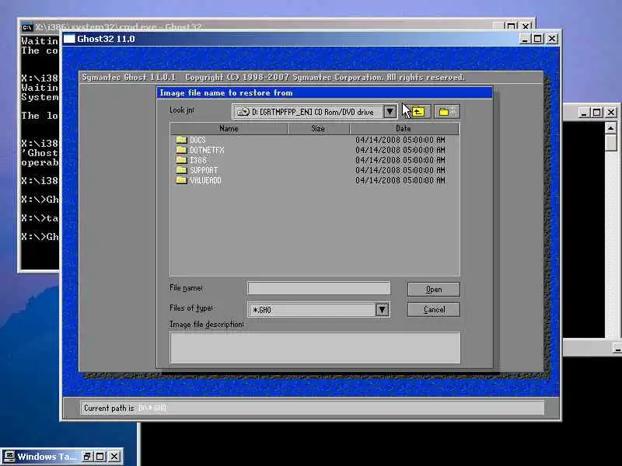Select the I386 folder icon
622x466 pixels.
[x=181, y=160]
